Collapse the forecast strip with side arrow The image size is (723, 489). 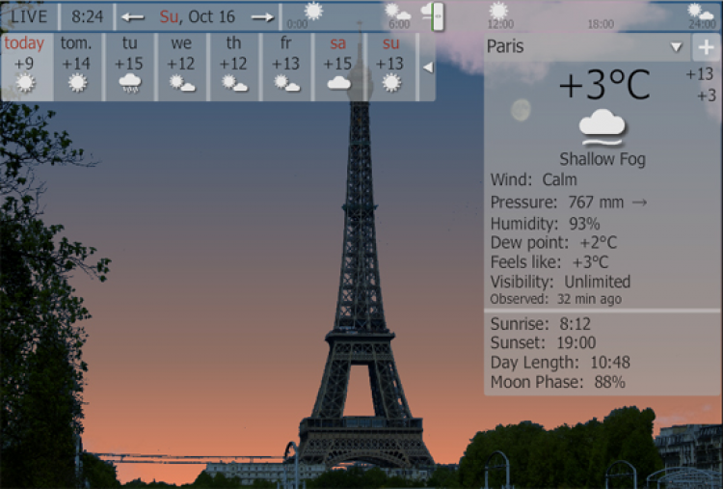click(427, 67)
